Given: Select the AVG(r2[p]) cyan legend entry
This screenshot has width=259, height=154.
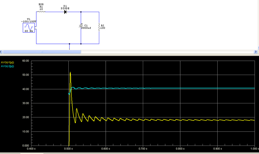Looking at the screenshot, I should point(8,66).
